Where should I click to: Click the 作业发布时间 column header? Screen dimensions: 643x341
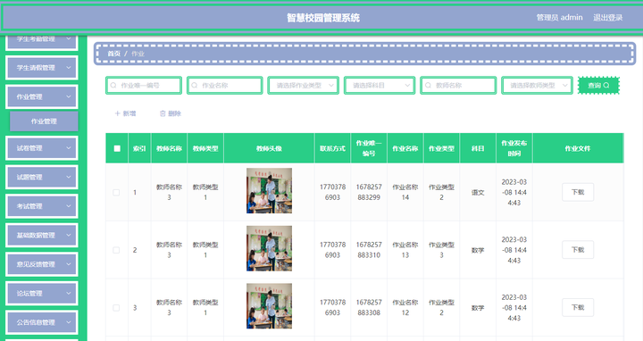(x=514, y=148)
